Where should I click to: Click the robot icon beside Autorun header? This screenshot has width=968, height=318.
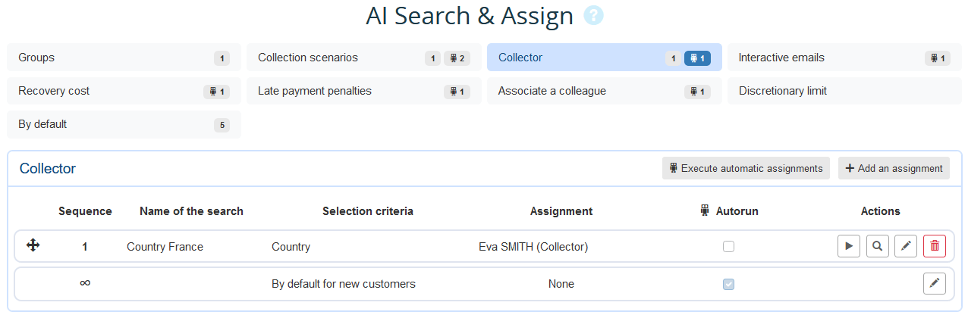pyautogui.click(x=704, y=211)
